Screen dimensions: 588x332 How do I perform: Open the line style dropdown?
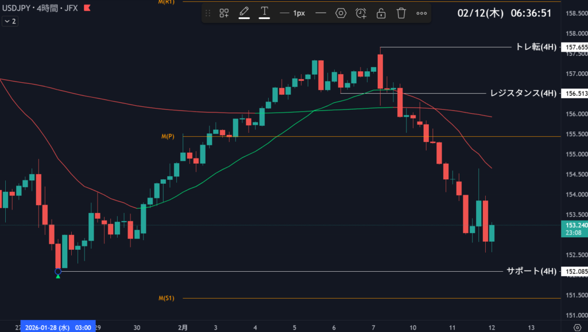320,13
